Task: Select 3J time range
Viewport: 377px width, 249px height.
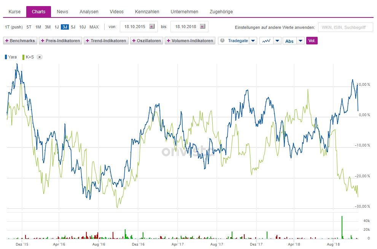Action: (65, 27)
